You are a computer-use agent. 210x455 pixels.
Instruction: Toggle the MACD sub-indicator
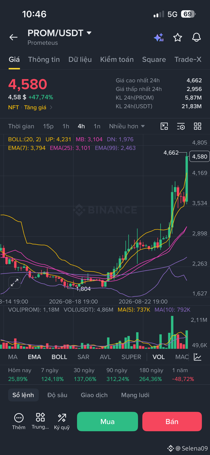click(x=182, y=357)
